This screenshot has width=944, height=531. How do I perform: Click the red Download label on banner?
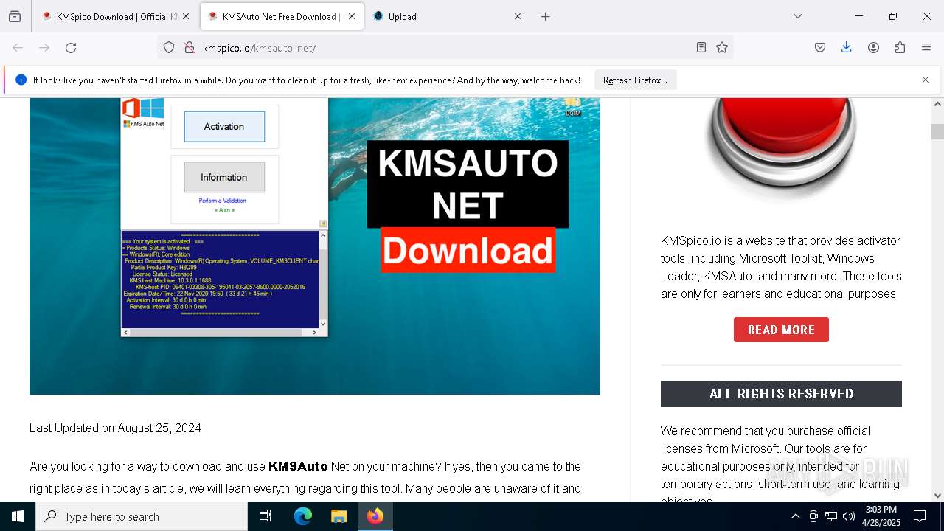468,251
